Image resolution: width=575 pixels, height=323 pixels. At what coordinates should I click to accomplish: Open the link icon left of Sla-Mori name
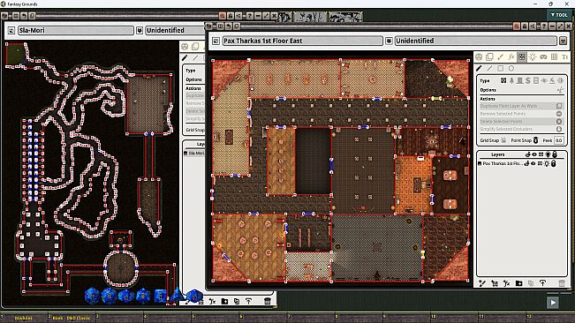[x=11, y=30]
